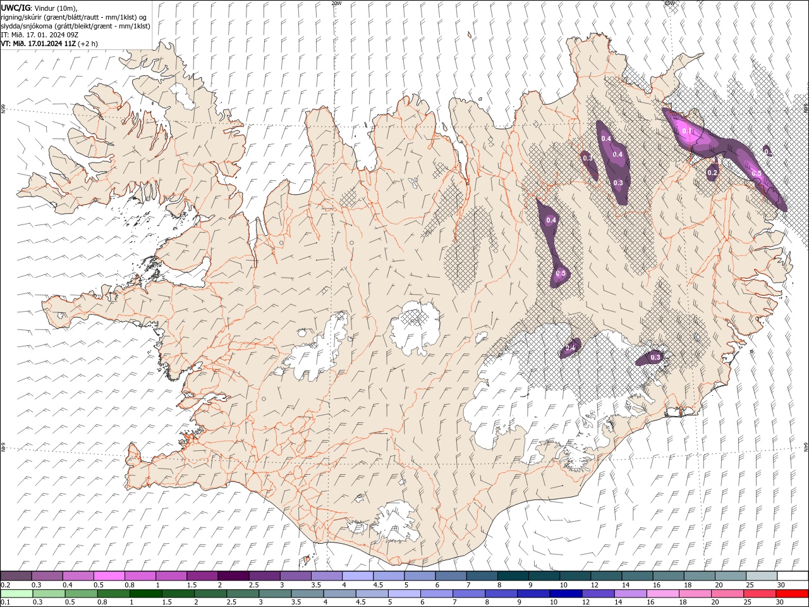Click the bright pink 0.5 swatch in upper legend
809x607 pixels.
pyautogui.click(x=109, y=576)
